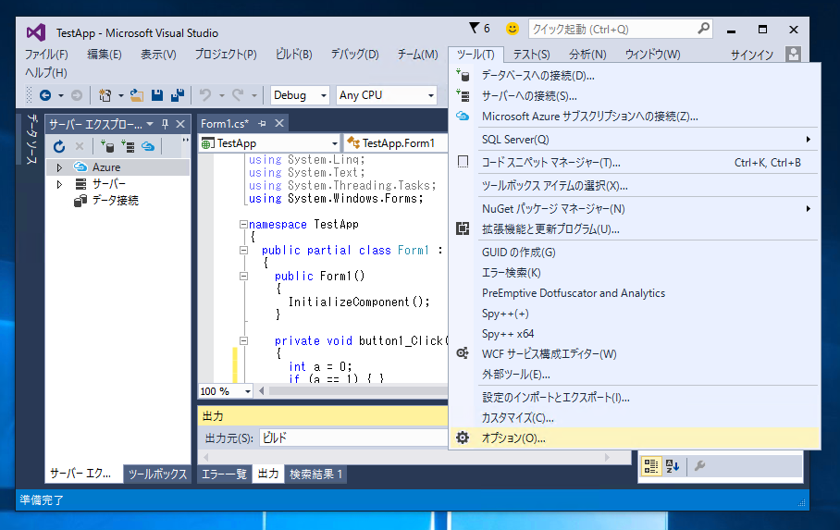Click the Visual Studio logo icon
This screenshot has width=840, height=530.
point(36,32)
